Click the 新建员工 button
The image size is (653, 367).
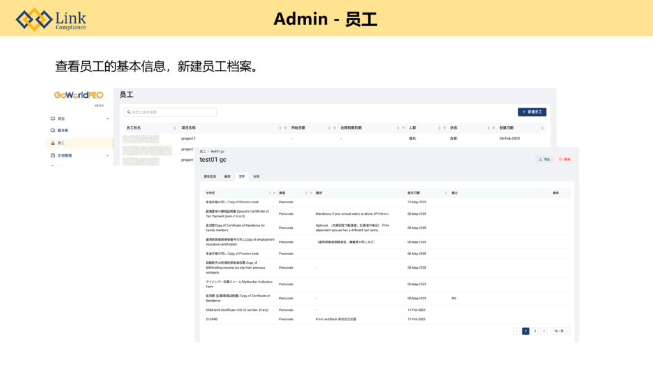532,112
